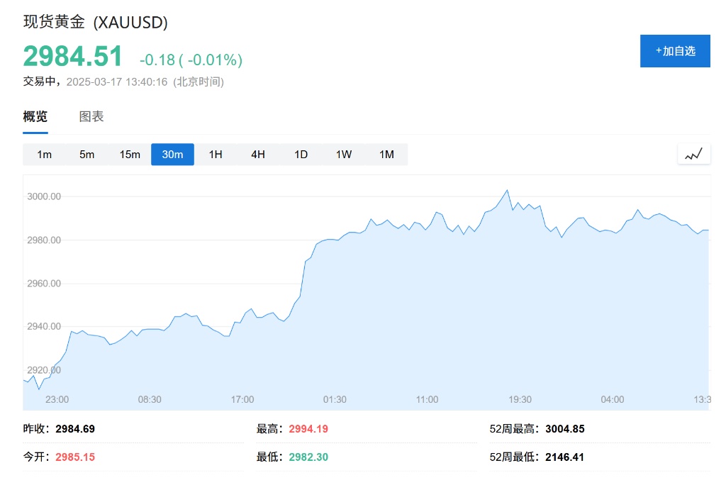This screenshot has height=490, width=726.
Task: Switch chart to 15m interval
Action: [130, 155]
